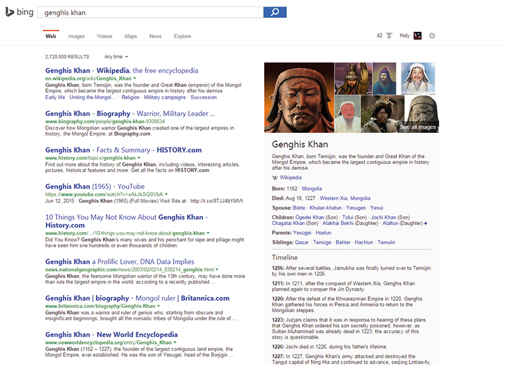509x365 pixels.
Task: Switch to the Explore tab
Action: (x=183, y=36)
